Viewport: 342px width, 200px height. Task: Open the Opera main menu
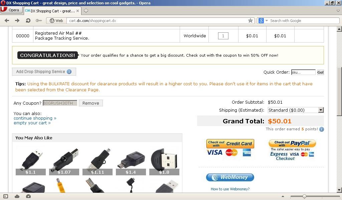[11, 10]
